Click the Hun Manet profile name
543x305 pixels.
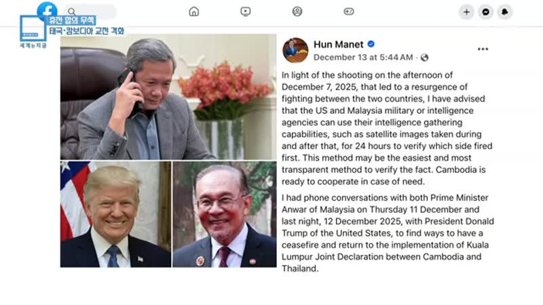coord(338,44)
